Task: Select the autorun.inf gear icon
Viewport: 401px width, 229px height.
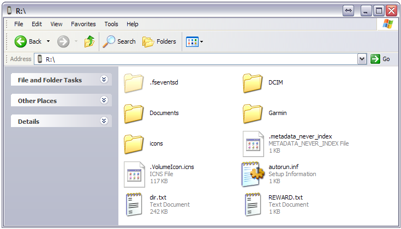Action: tap(253, 174)
